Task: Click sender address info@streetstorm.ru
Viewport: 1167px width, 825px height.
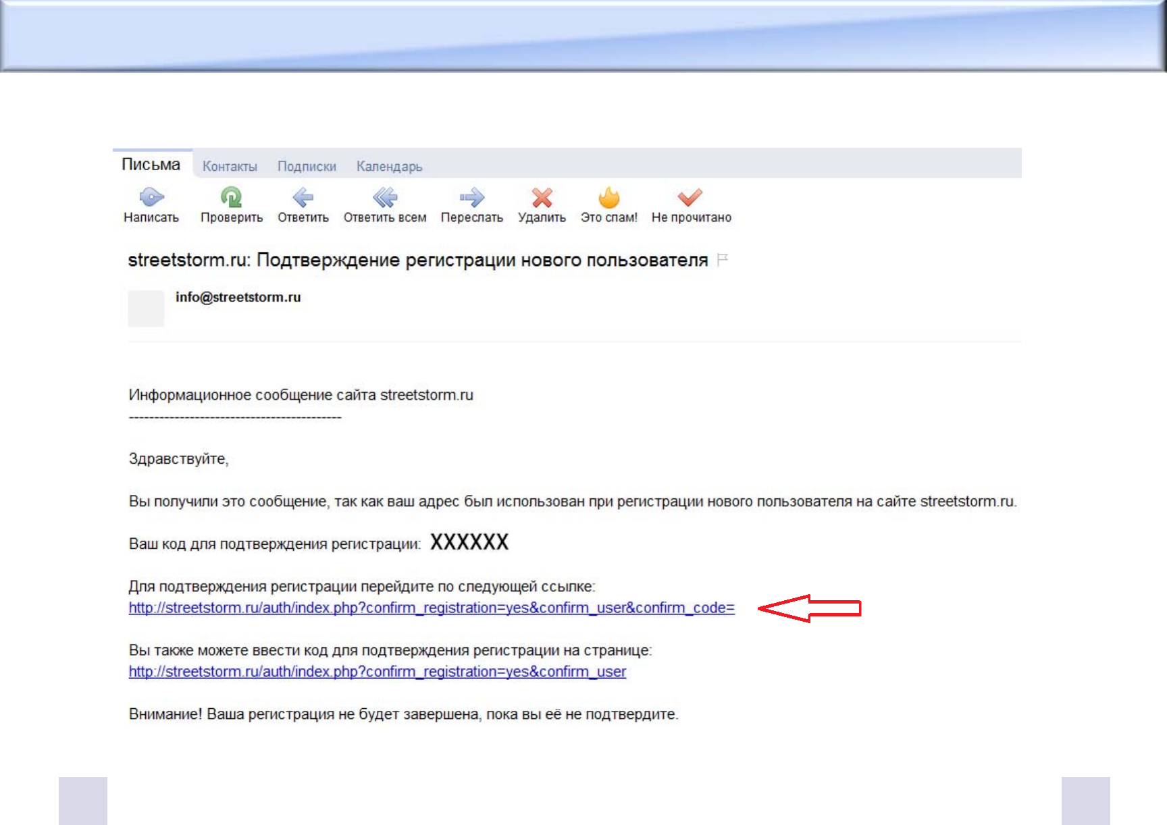Action: (x=238, y=297)
